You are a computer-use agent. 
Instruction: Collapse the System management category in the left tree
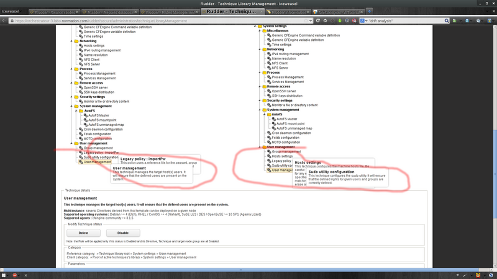(71, 106)
